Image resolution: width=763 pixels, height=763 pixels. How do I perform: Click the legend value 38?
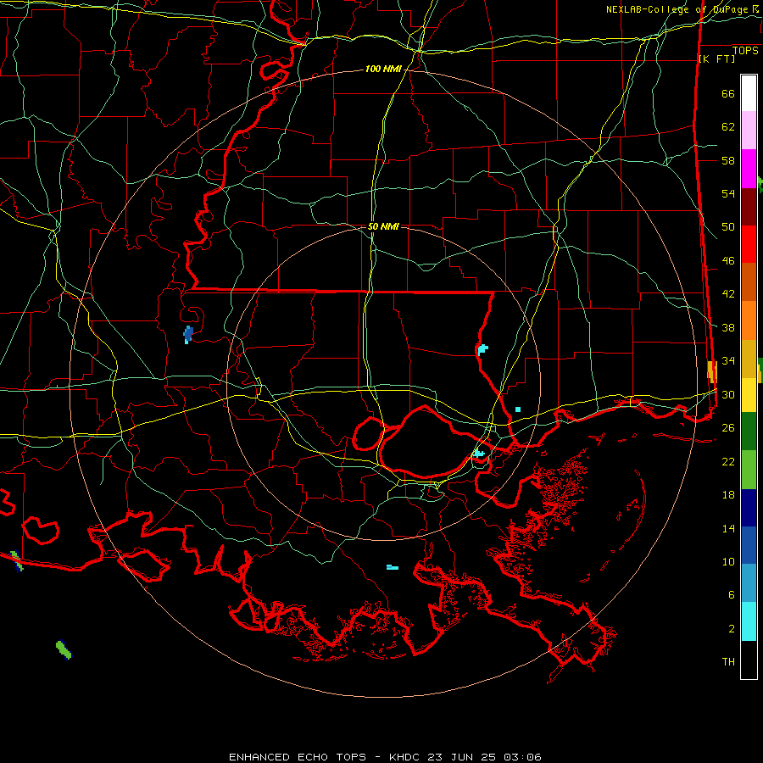tap(728, 327)
